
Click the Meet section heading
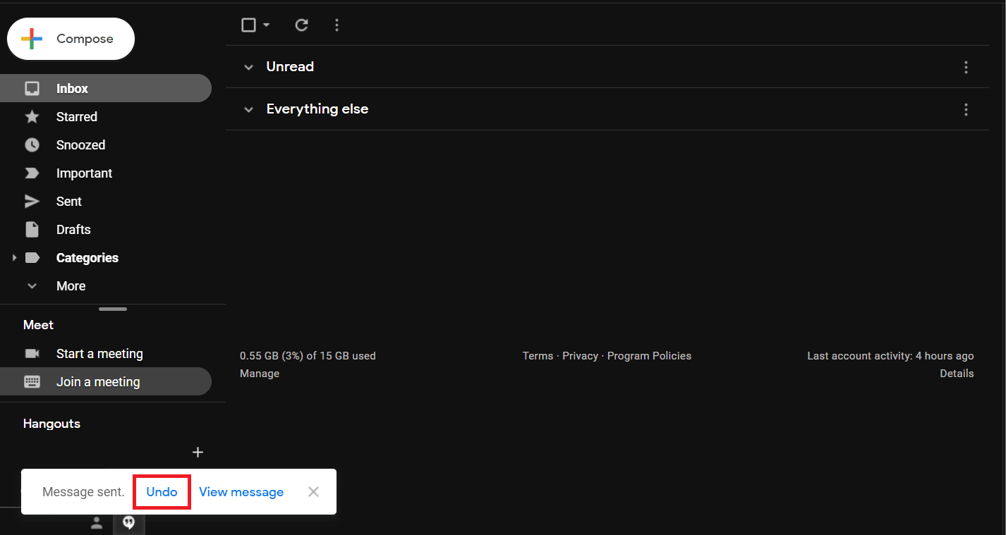tap(38, 325)
